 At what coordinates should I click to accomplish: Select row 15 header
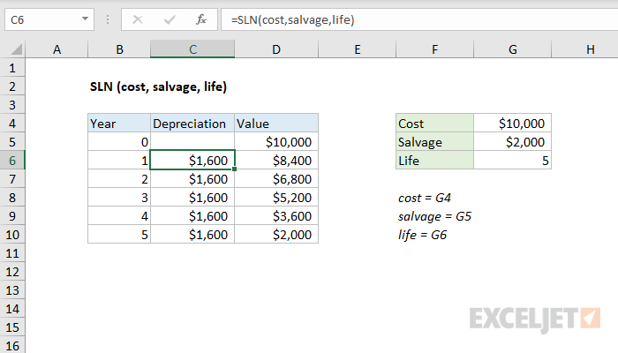click(12, 327)
